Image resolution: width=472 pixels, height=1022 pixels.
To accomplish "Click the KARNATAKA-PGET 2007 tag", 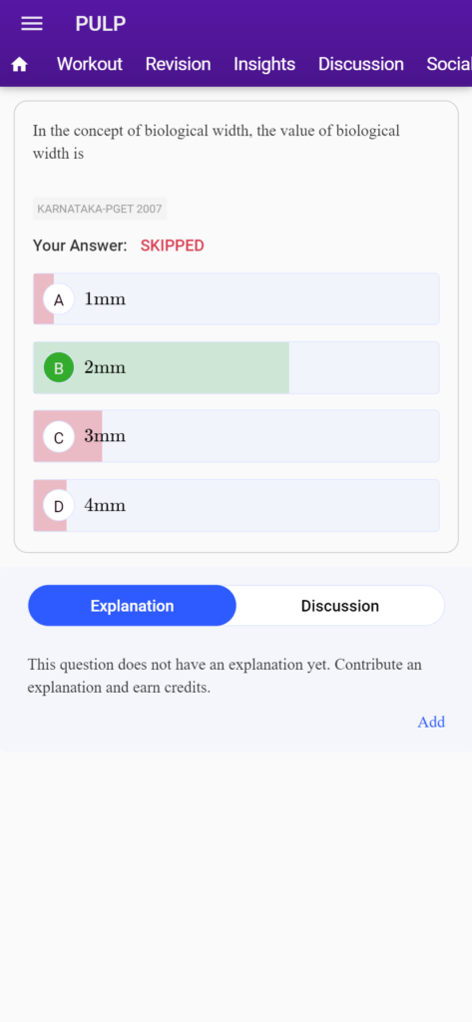I will coord(100,209).
